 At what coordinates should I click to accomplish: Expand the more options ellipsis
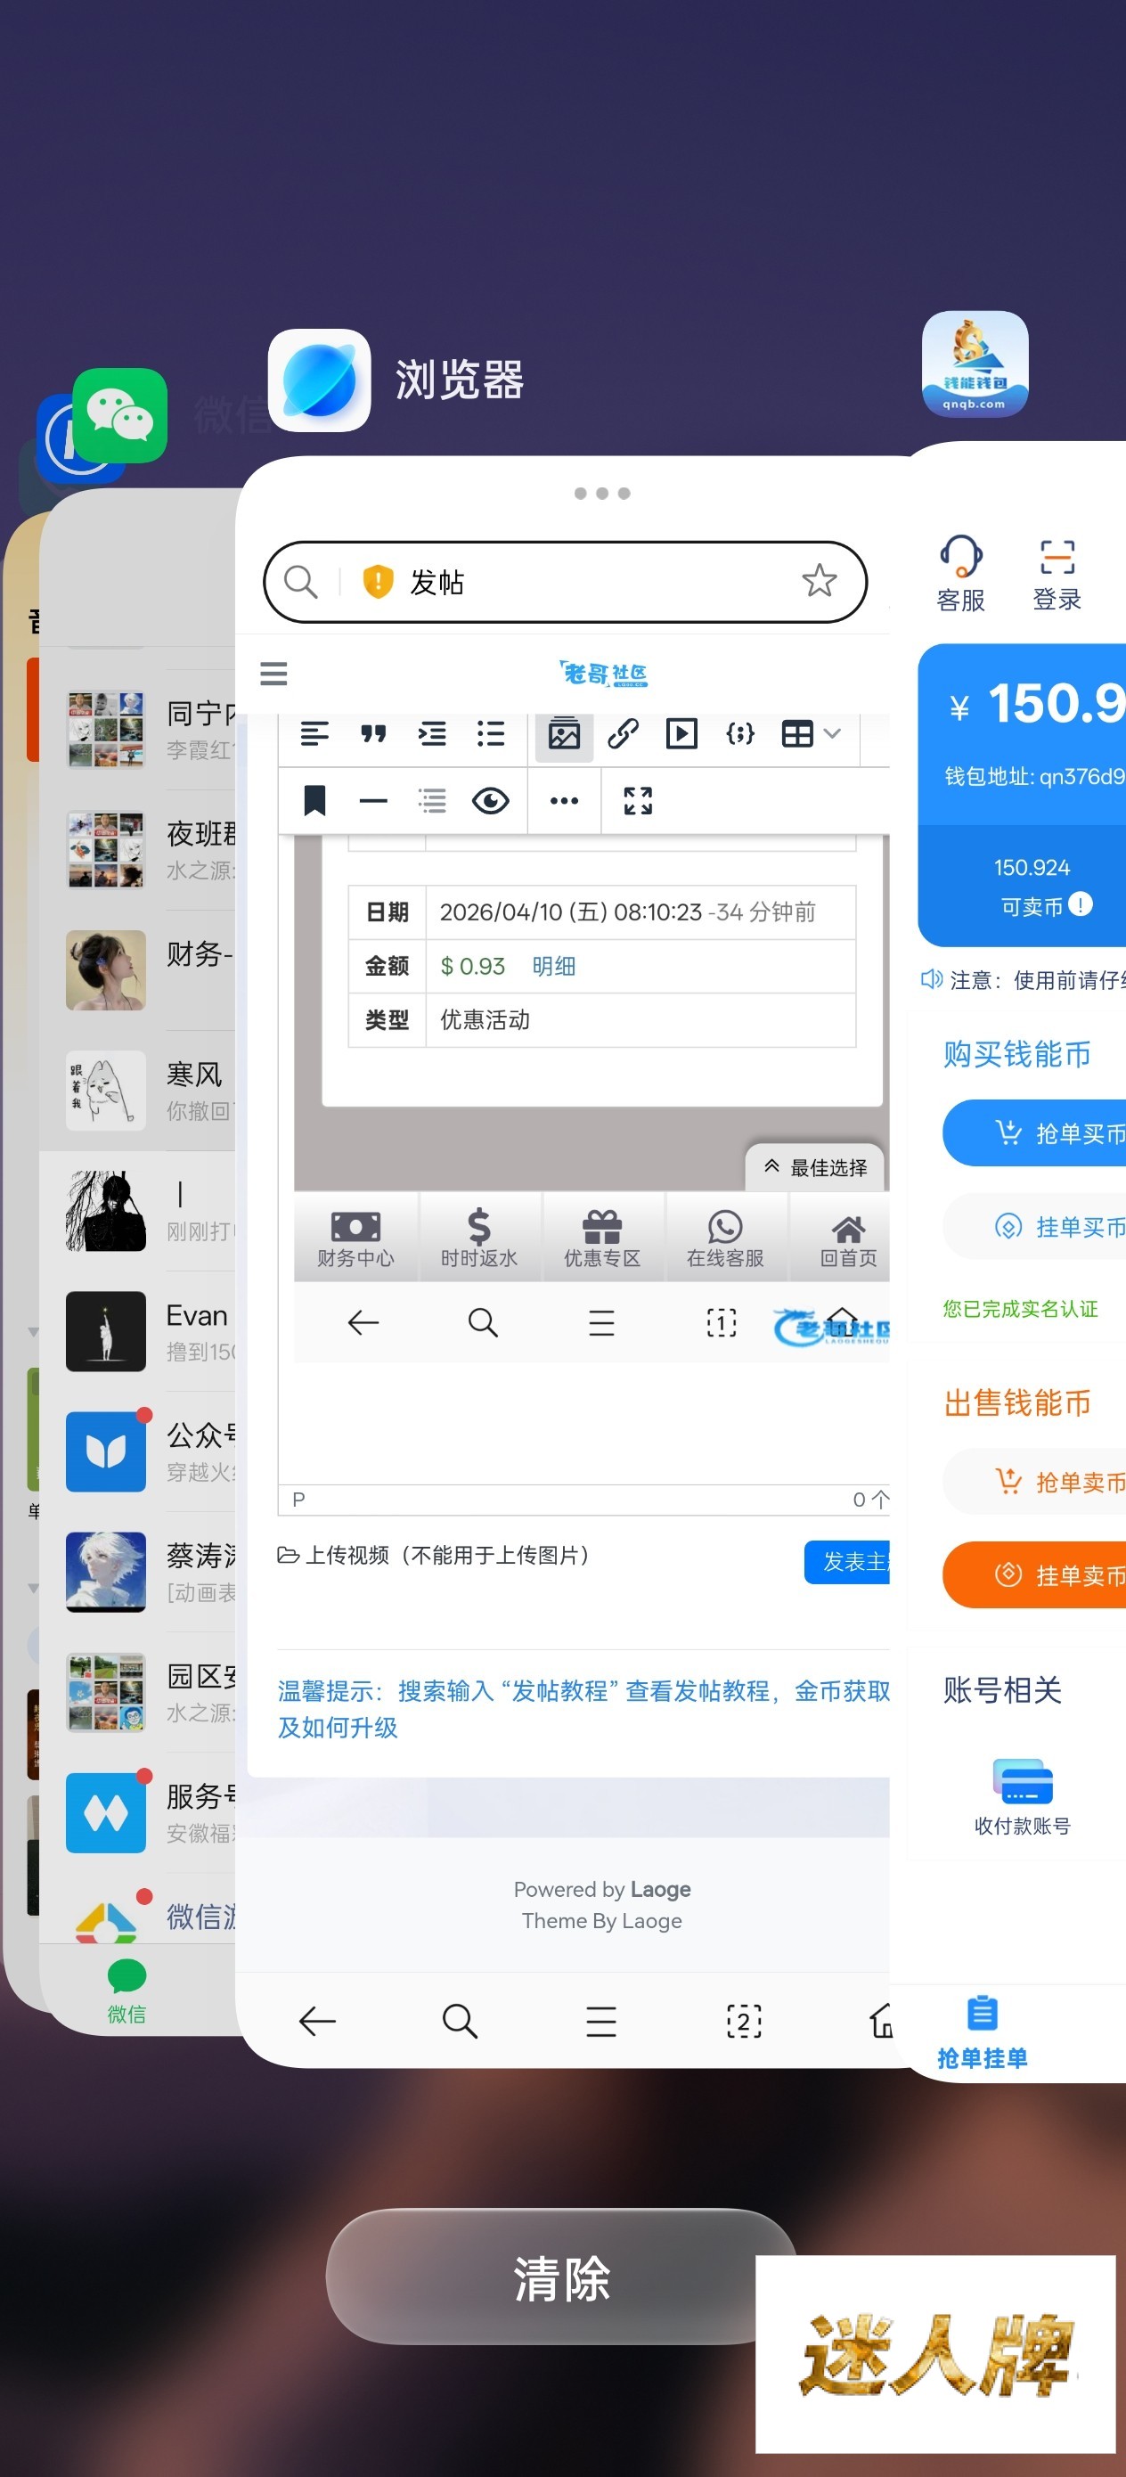pos(564,801)
